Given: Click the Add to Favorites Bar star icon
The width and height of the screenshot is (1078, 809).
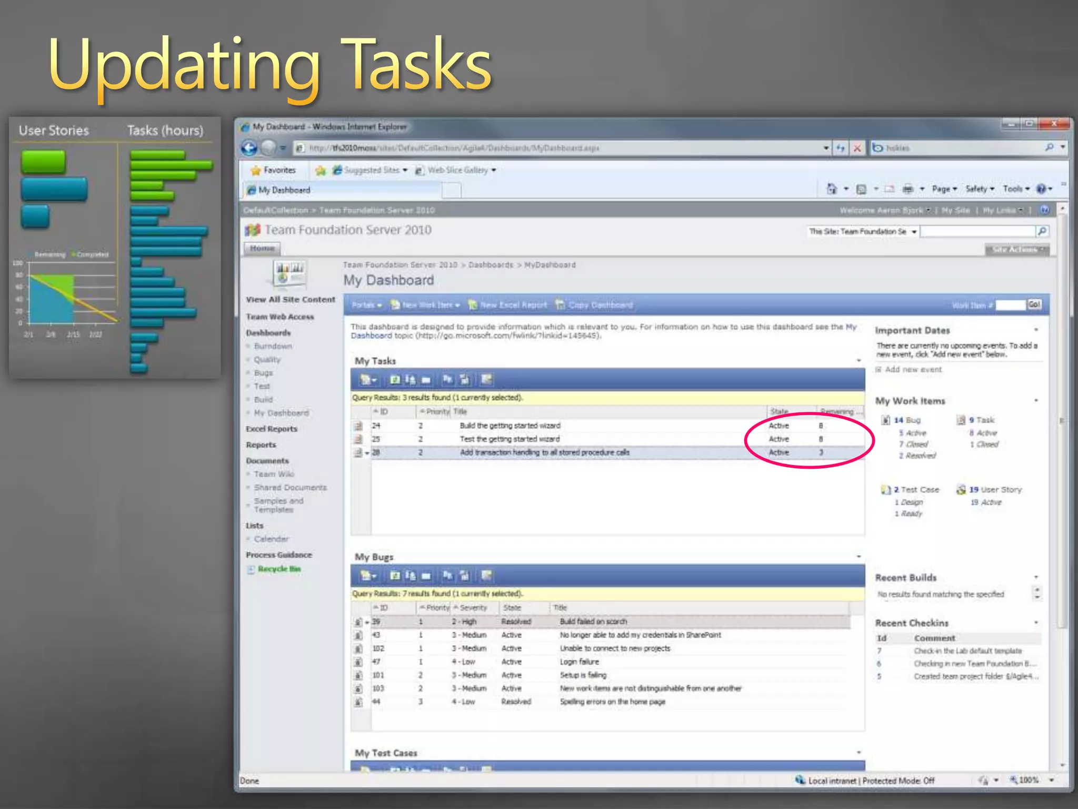Looking at the screenshot, I should click(321, 170).
